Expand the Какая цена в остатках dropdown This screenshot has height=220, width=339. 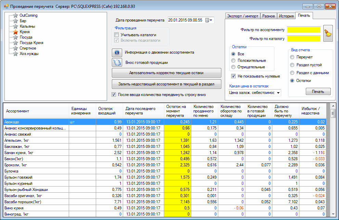[278, 93]
